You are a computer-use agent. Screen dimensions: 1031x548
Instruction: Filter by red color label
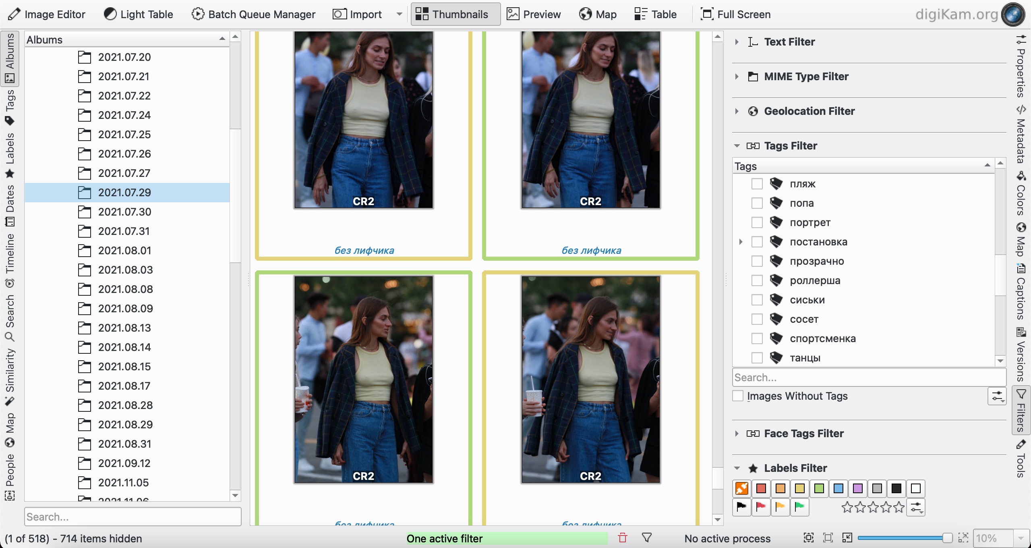coord(761,488)
